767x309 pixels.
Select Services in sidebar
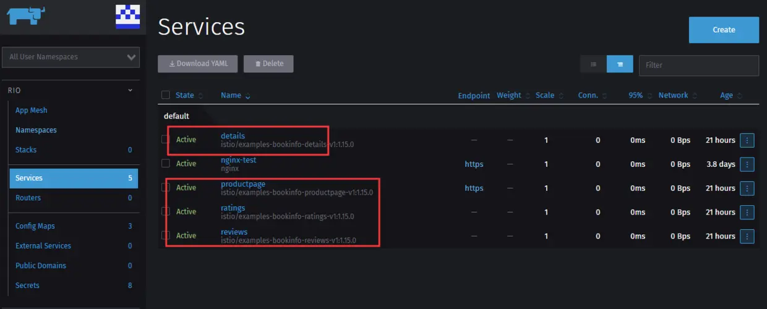tap(74, 178)
